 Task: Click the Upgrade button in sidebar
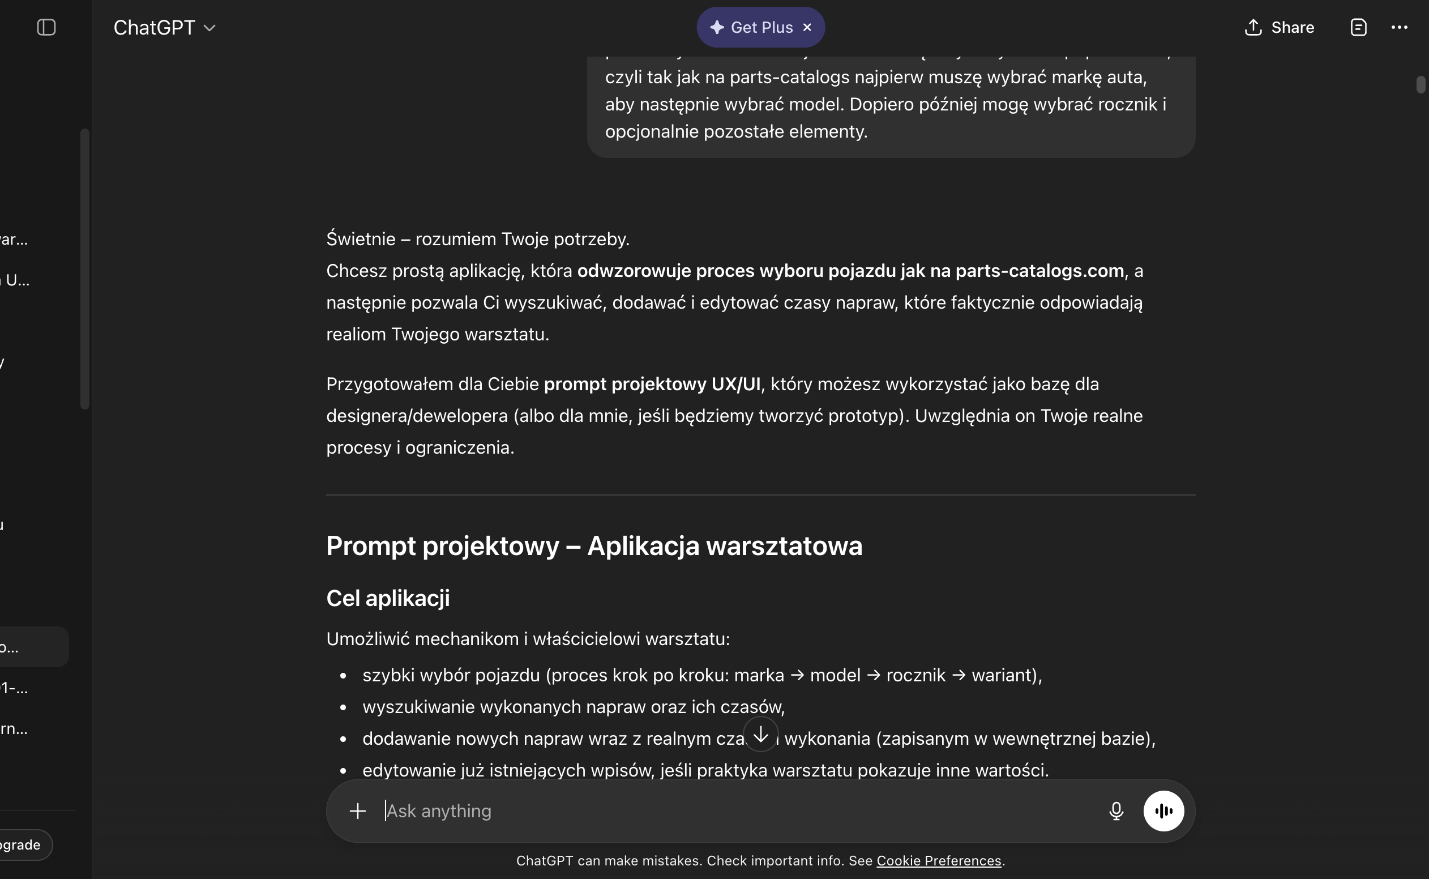(x=23, y=844)
